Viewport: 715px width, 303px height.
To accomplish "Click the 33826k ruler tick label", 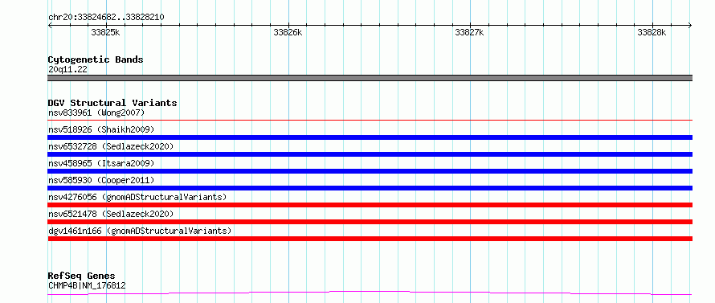I will [x=288, y=32].
